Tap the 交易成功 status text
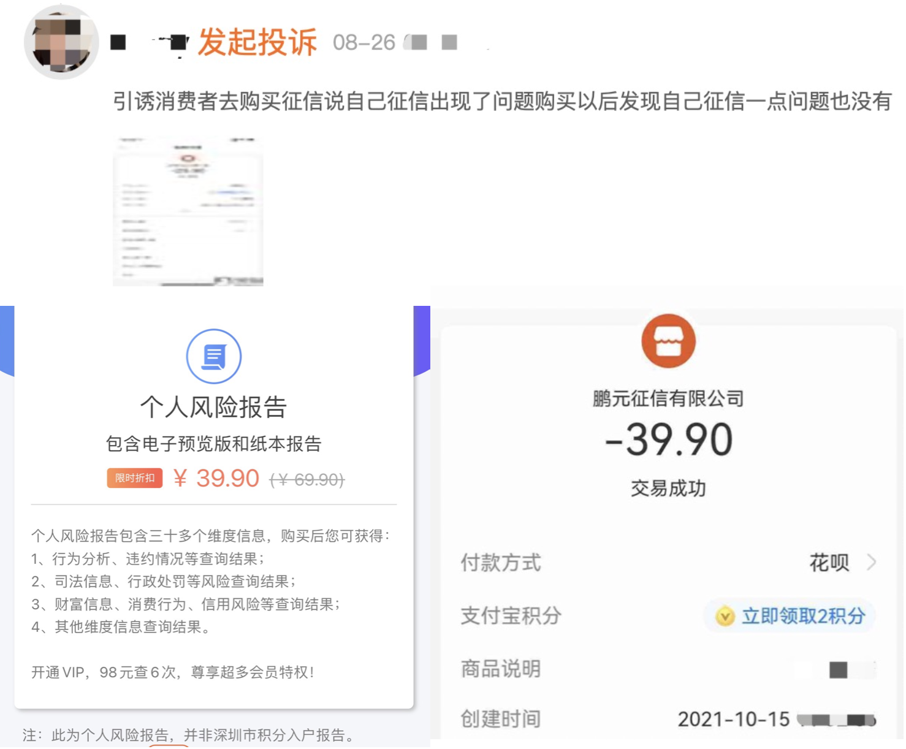 click(668, 489)
